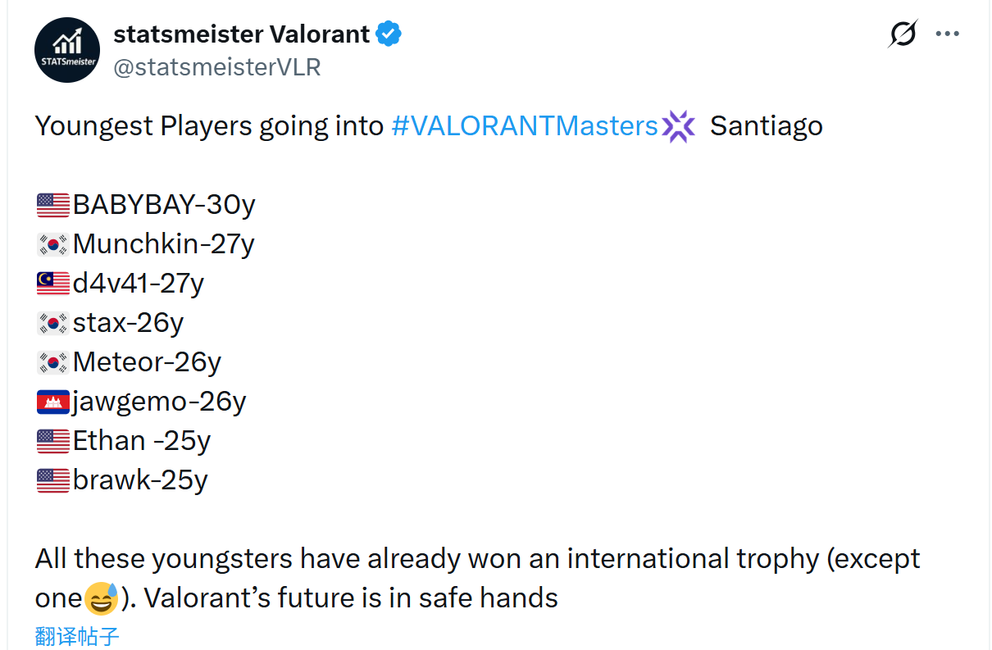Image resolution: width=992 pixels, height=650 pixels.
Task: Open the @statsmeisterVLR handle link
Action: (216, 67)
